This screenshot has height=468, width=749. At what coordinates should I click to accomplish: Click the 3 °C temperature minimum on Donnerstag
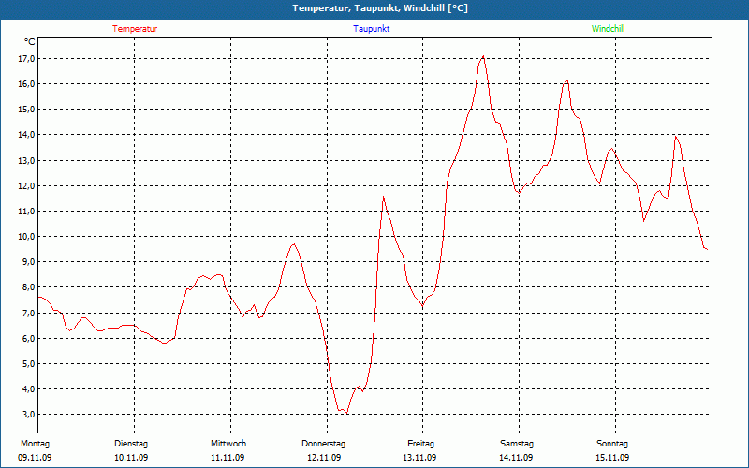pyautogui.click(x=346, y=413)
